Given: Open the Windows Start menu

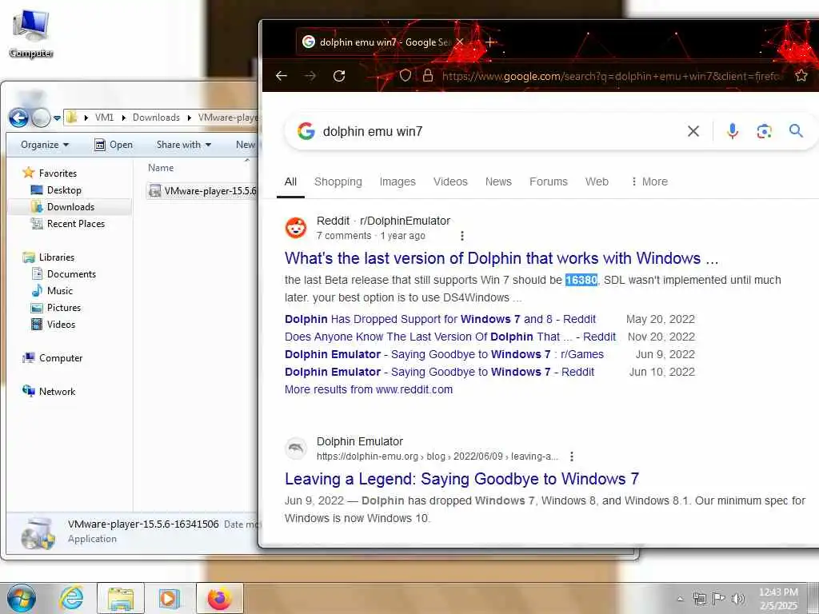Looking at the screenshot, I should tap(21, 598).
